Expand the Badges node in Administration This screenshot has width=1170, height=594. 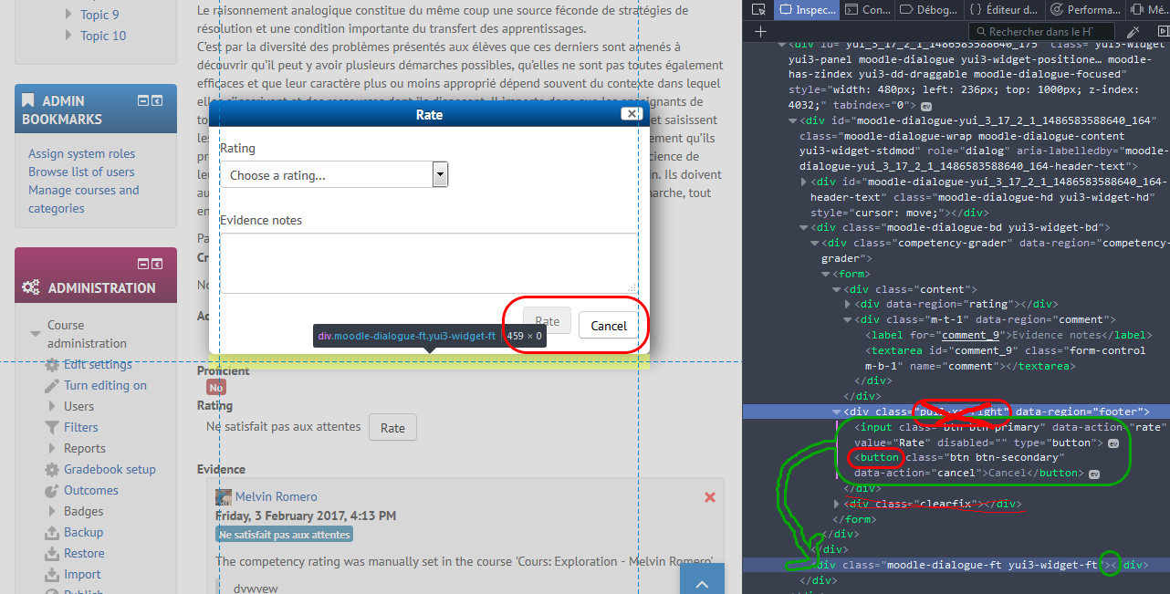[53, 511]
